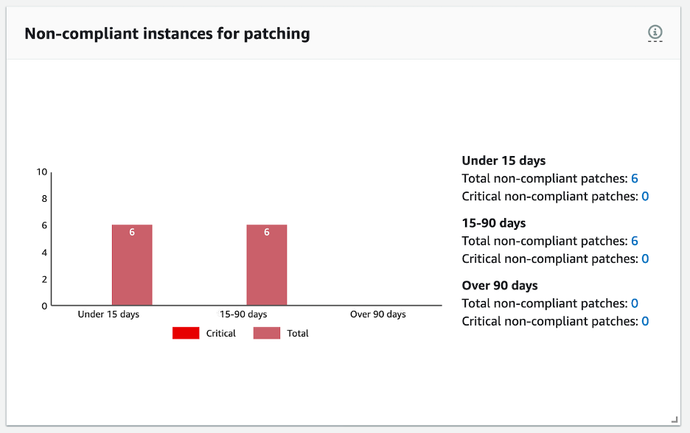This screenshot has height=433, width=690.
Task: Click the Under 15 days section heading
Action: pos(503,161)
